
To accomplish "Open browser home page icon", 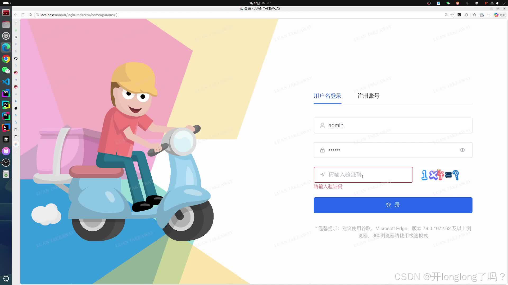I will (30, 15).
